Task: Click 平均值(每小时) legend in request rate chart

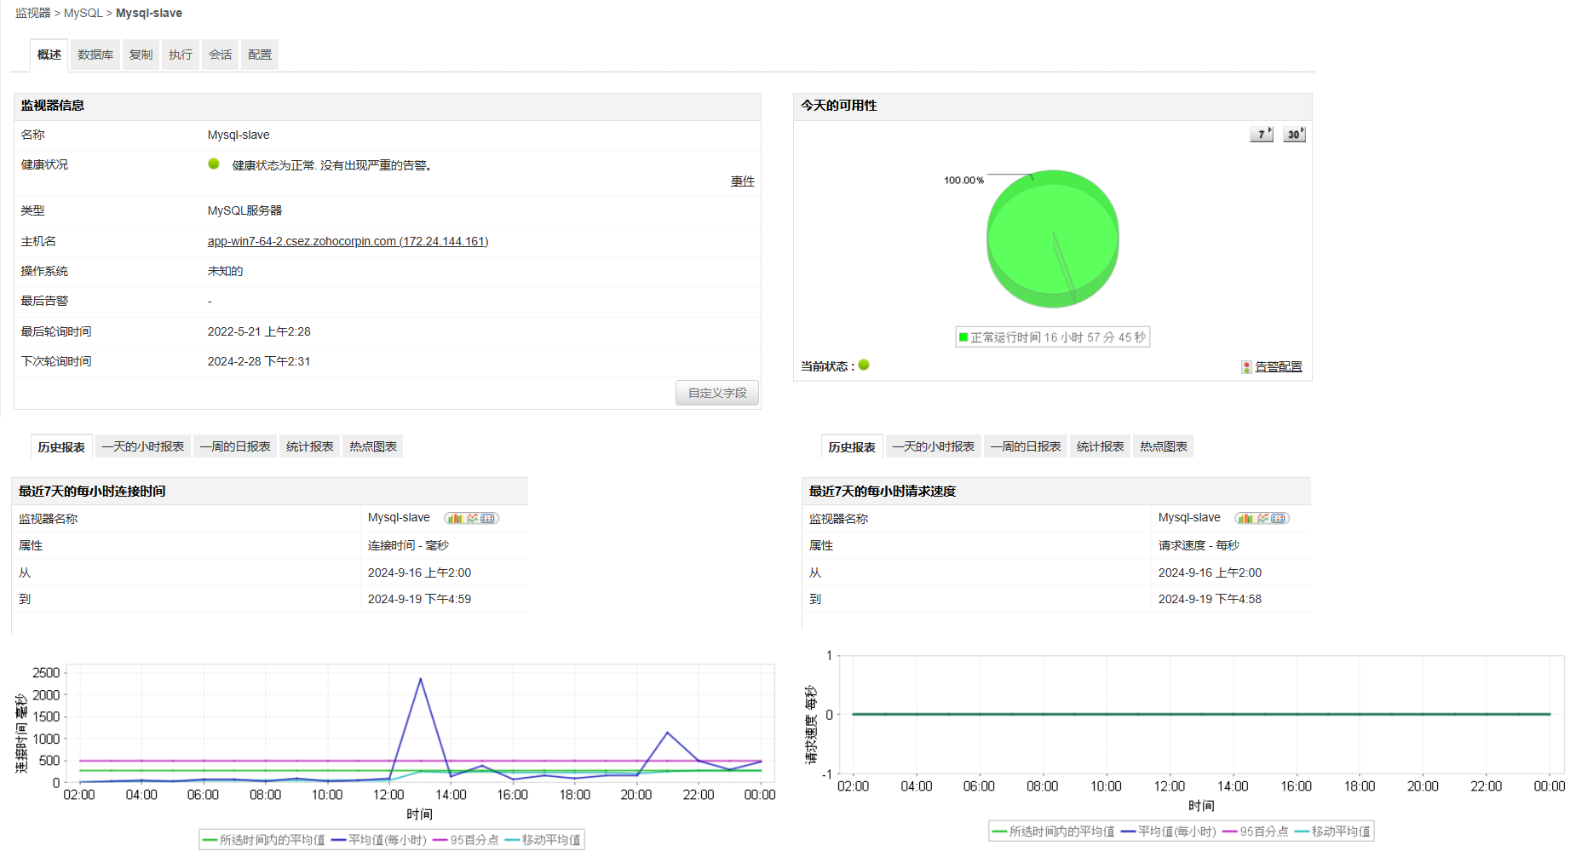Action: pyautogui.click(x=1169, y=831)
